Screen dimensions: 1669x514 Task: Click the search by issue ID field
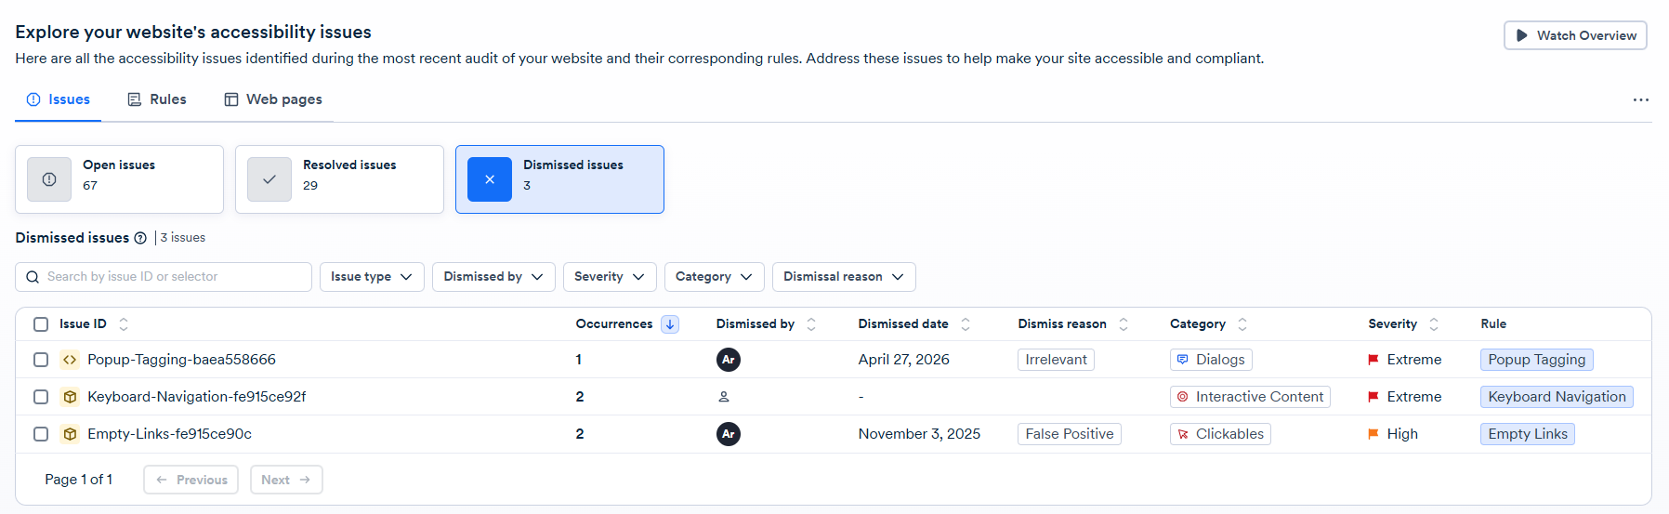tap(164, 277)
